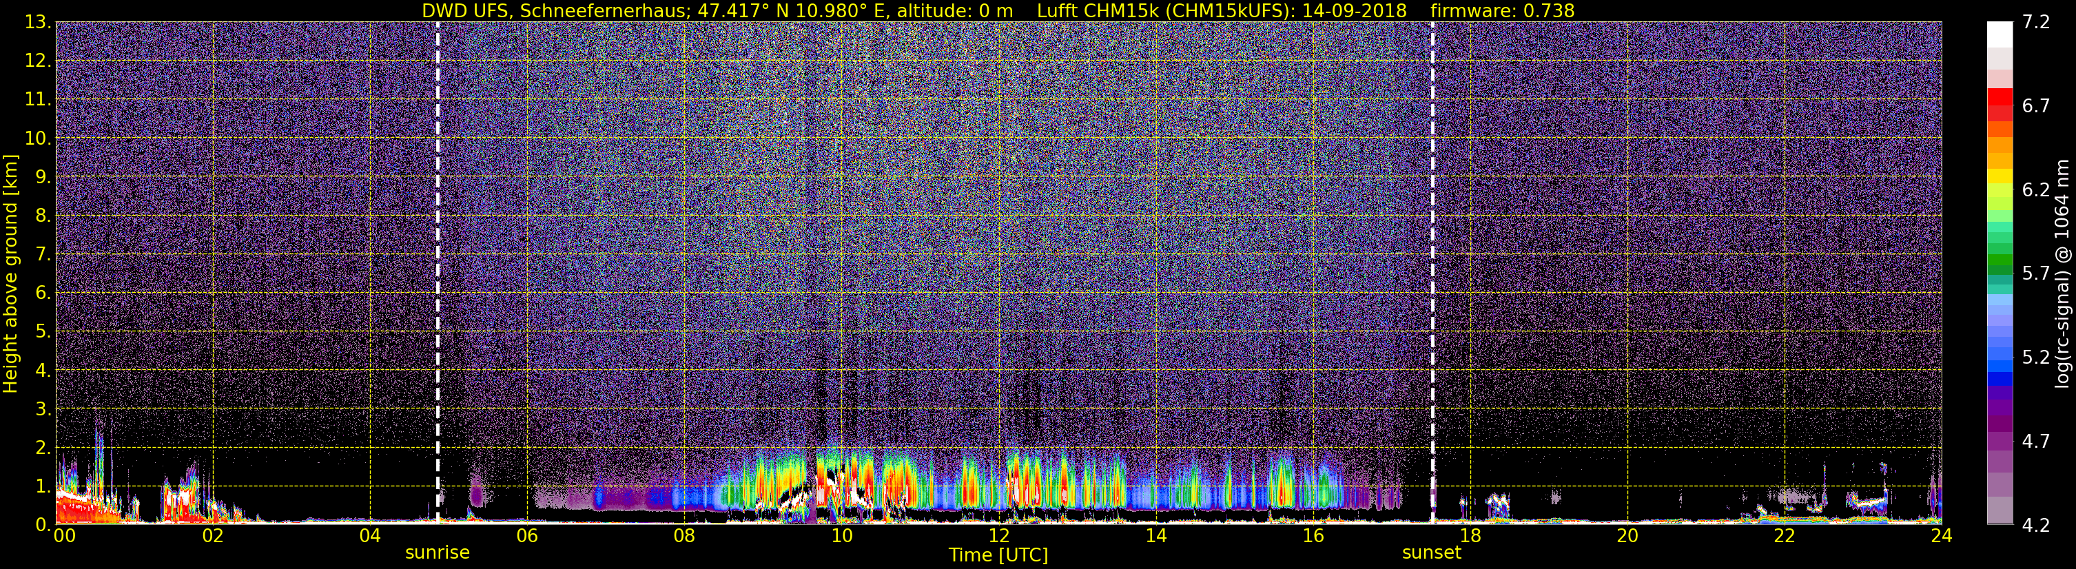Click the colorbar value '6.7'
This screenshot has width=2076, height=569.
pyautogui.click(x=2036, y=106)
